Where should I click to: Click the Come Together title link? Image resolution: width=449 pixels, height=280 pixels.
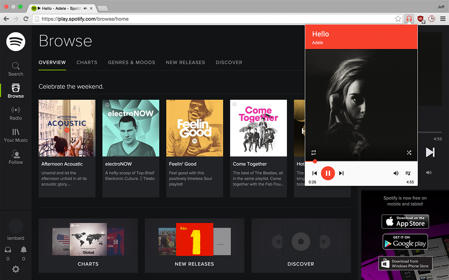tap(250, 164)
